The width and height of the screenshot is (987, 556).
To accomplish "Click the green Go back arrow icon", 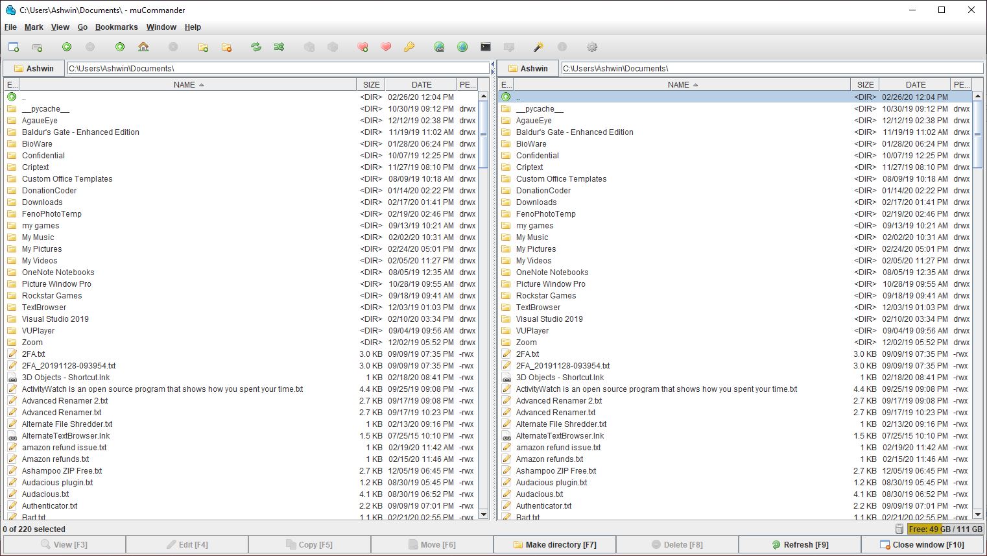I will tap(67, 47).
